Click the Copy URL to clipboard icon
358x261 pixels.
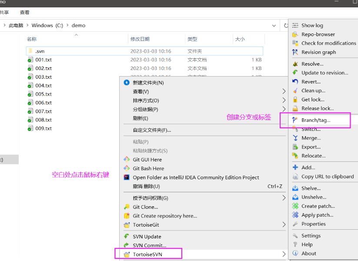tap(295, 177)
